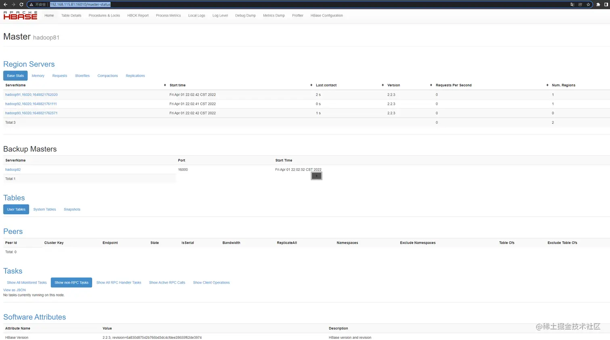Screen dimensions: 610x340
Task: Click the Exclude Table Cfs column header
Action: pyautogui.click(x=562, y=243)
